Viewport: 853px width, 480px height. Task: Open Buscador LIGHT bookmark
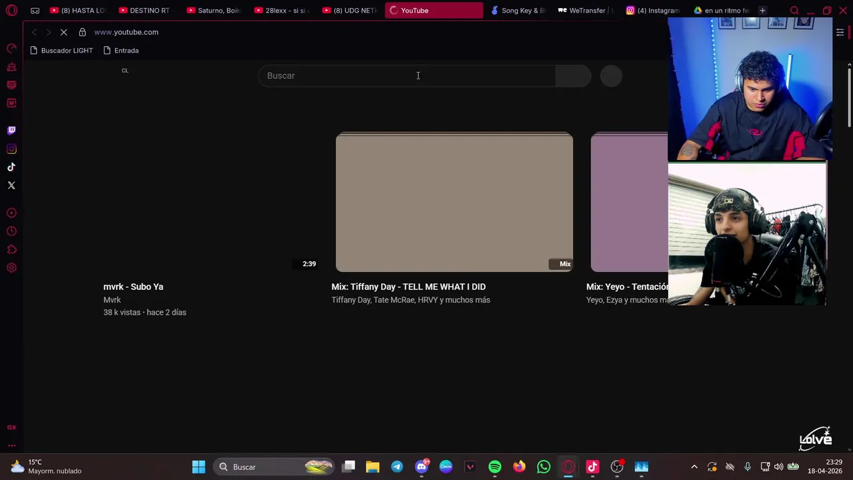(x=61, y=51)
